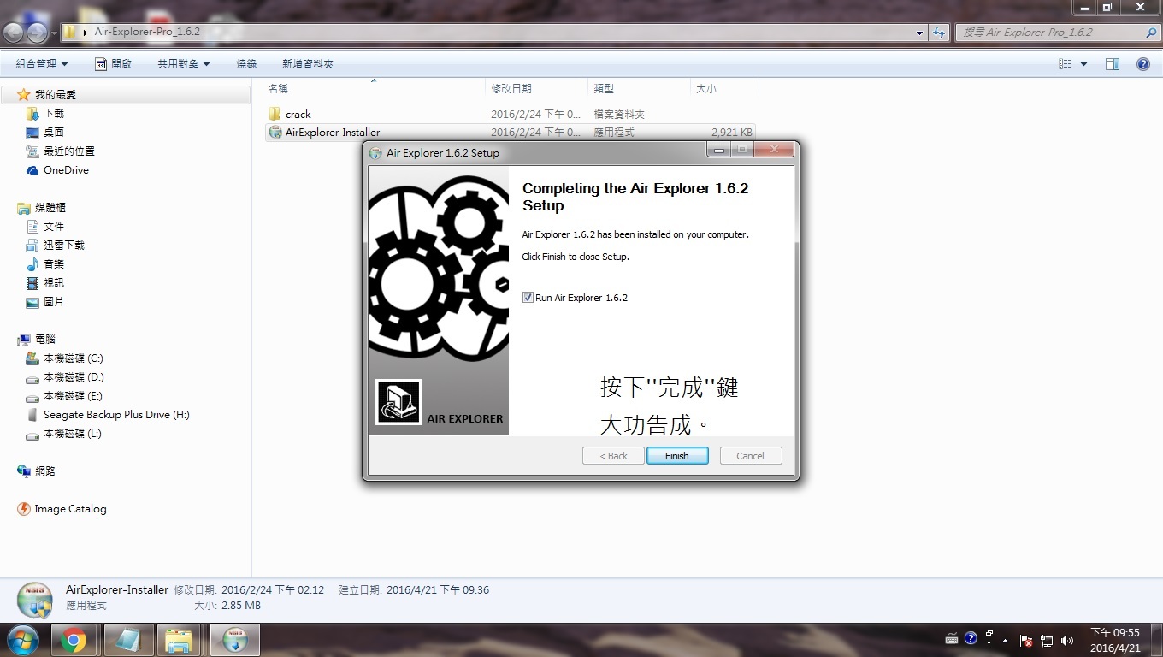Viewport: 1163px width, 657px height.
Task: Open Seagate Backup Plus Drive (H:)
Action: pyautogui.click(x=116, y=415)
